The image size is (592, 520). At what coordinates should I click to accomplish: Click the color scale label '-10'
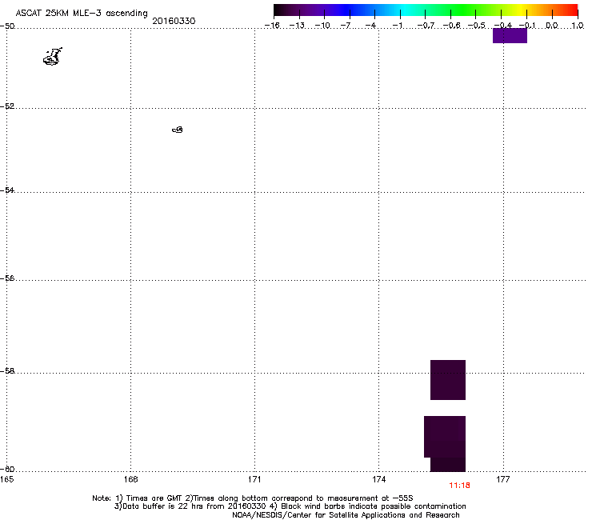tap(322, 26)
